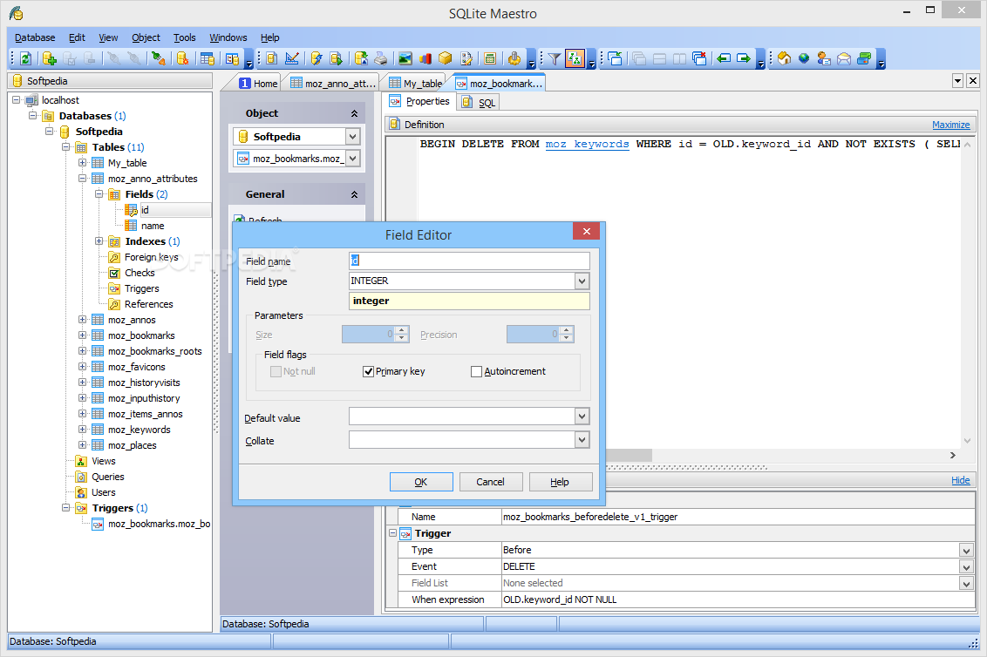
Task: Switch to the SQL tab
Action: point(479,103)
